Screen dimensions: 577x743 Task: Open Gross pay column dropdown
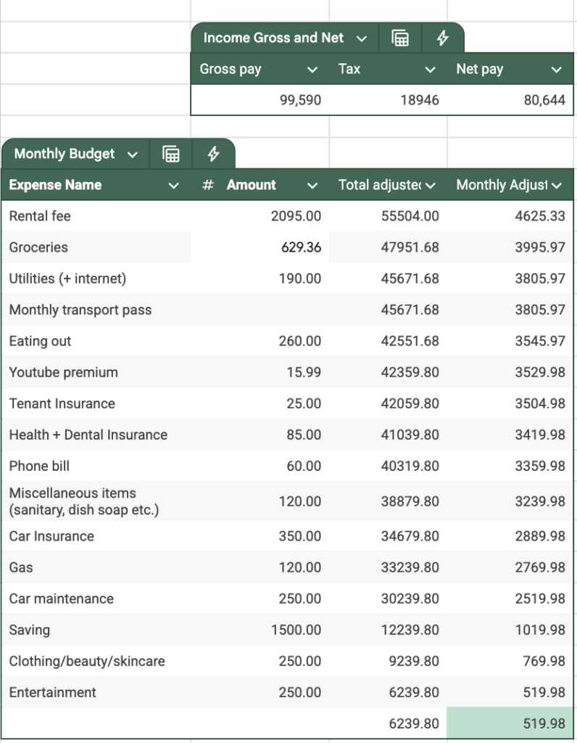click(312, 70)
